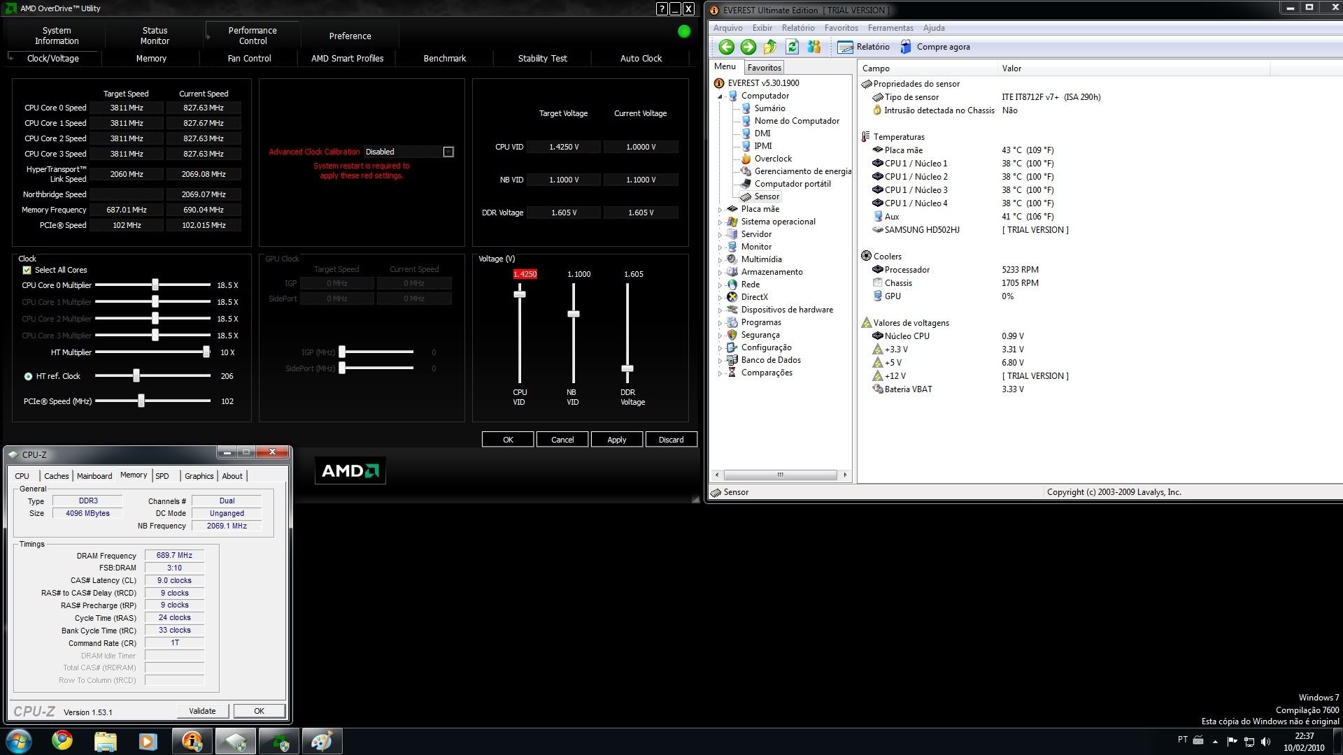Navigate back using the green arrow icon
Viewport: 1343px width, 755px height.
pyautogui.click(x=725, y=47)
